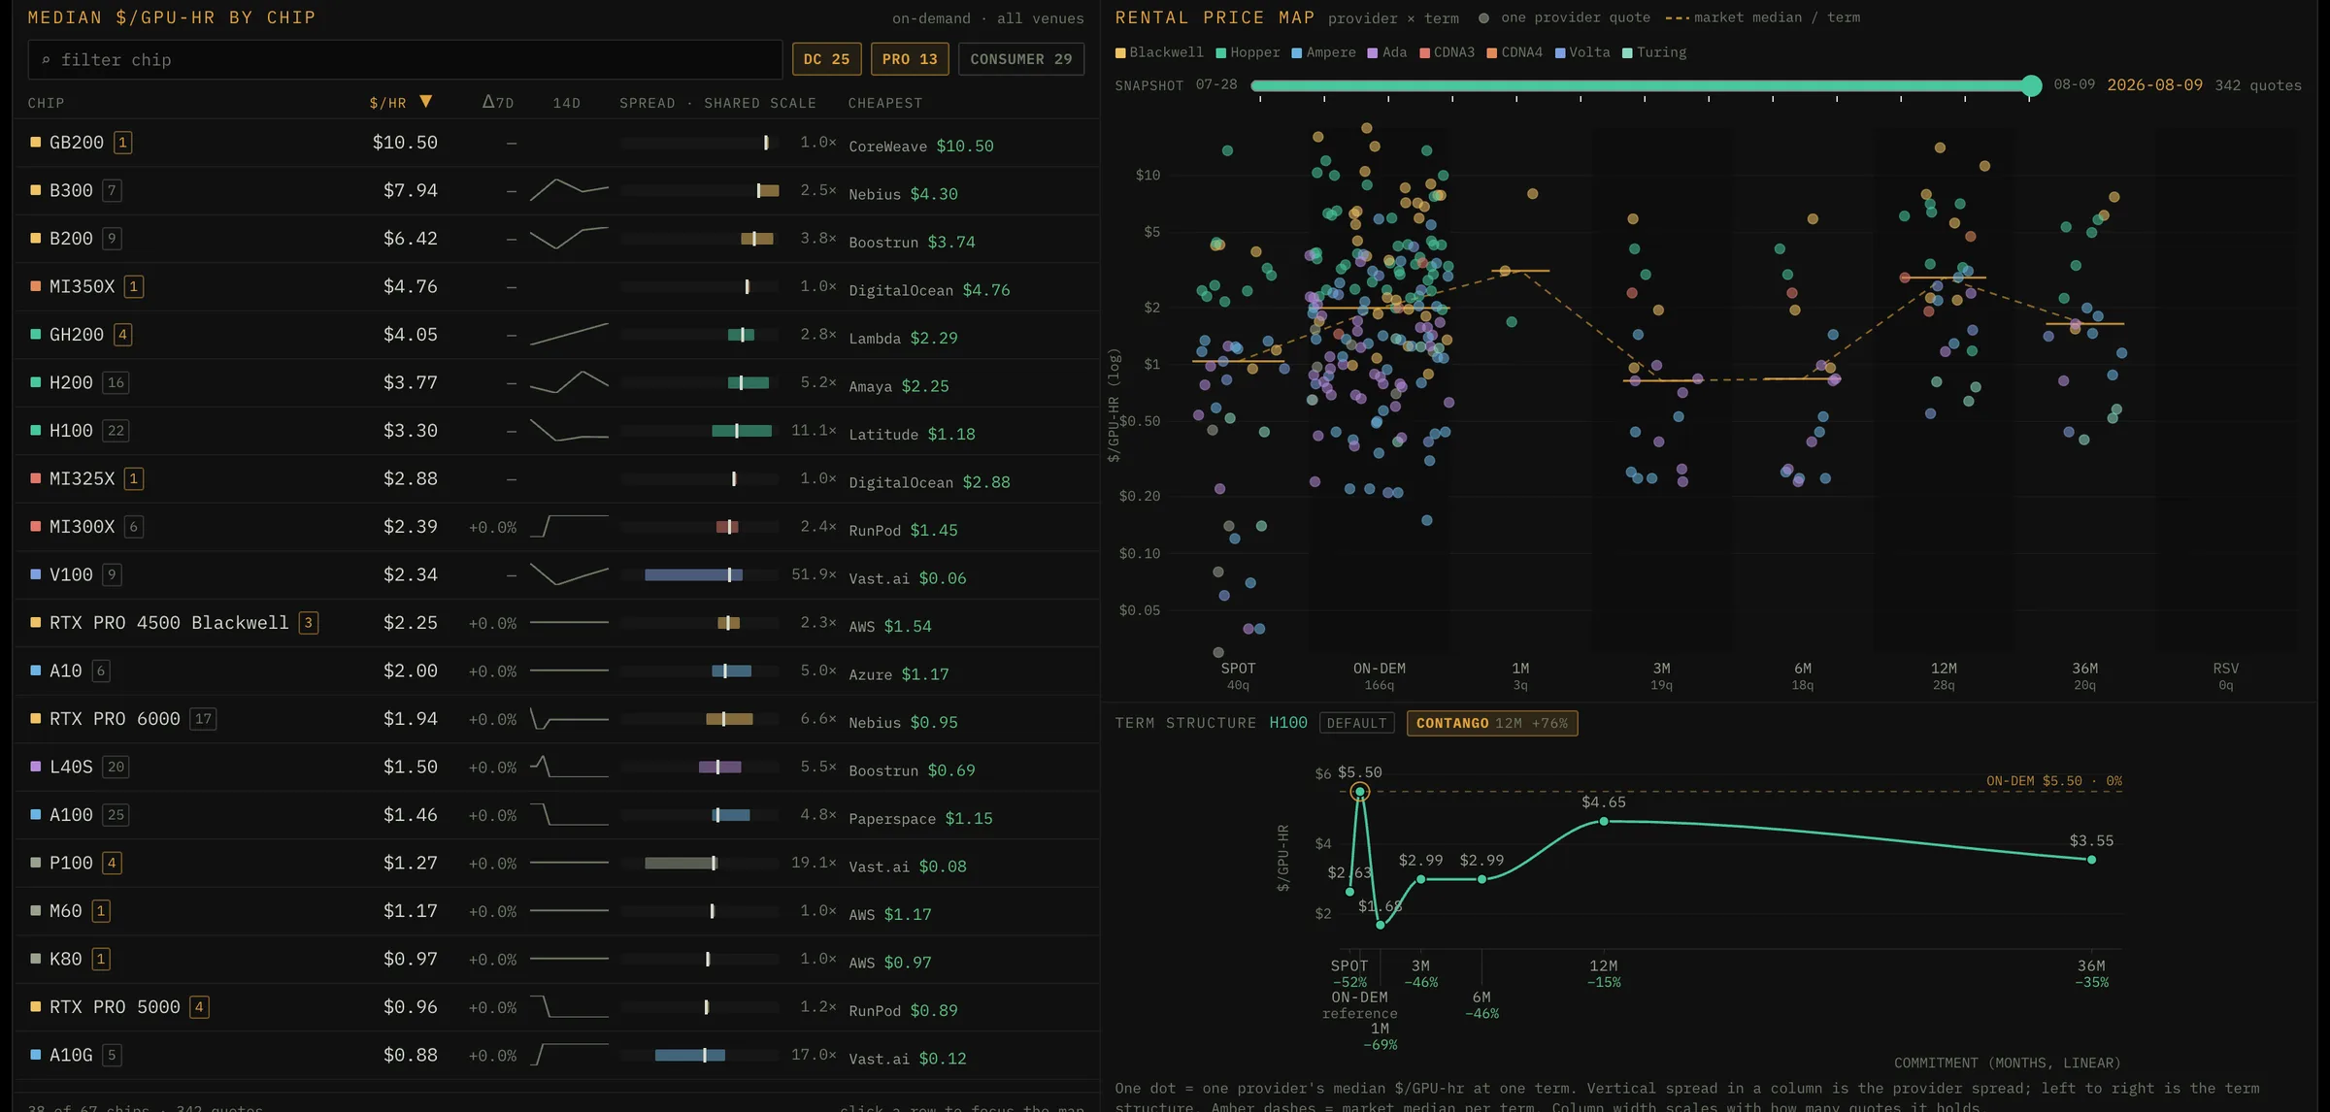The image size is (2330, 1112).
Task: Select the A10G chip name
Action: pos(71,1056)
